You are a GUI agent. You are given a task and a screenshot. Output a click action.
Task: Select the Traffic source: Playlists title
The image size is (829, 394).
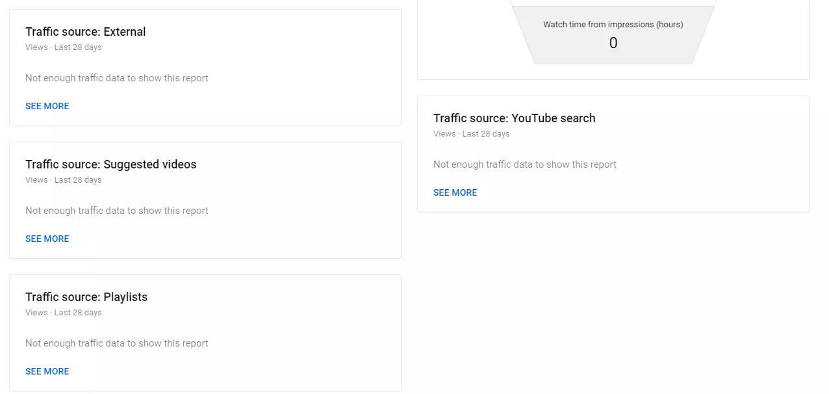coord(86,297)
